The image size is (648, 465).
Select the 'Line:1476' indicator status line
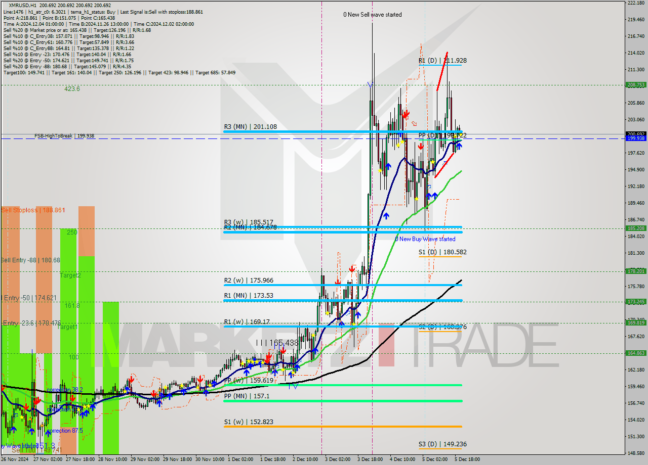tap(103, 12)
